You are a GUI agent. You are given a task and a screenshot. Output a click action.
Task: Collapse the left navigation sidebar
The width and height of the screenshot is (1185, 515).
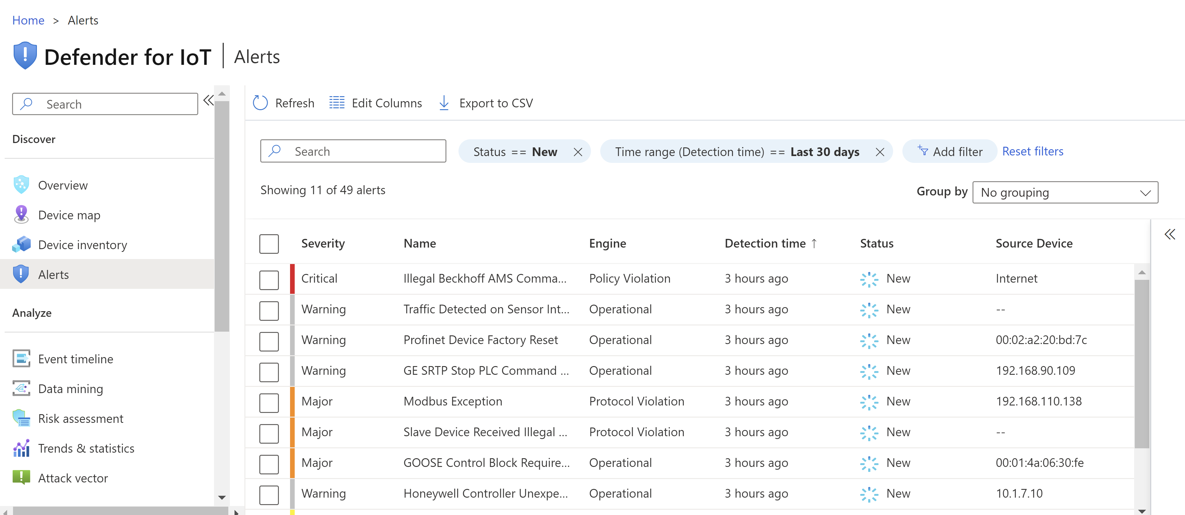pyautogui.click(x=208, y=100)
